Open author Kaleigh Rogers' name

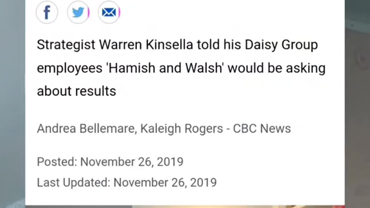[x=182, y=129]
